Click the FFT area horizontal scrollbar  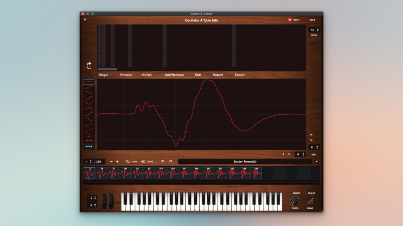[107, 69]
